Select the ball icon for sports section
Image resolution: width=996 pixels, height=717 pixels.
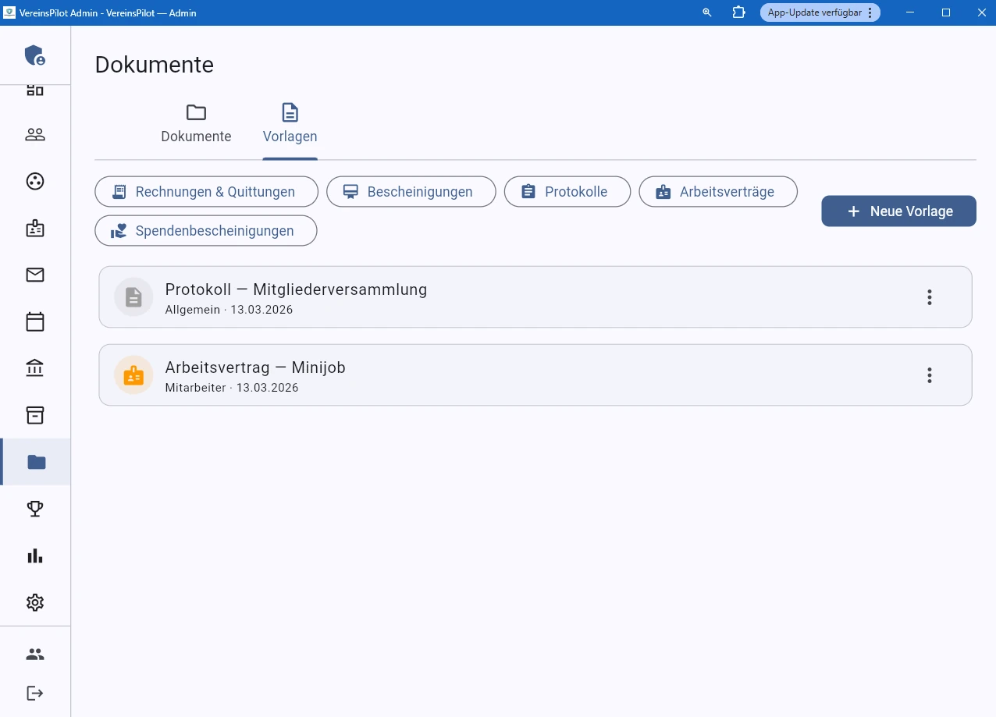click(x=34, y=181)
